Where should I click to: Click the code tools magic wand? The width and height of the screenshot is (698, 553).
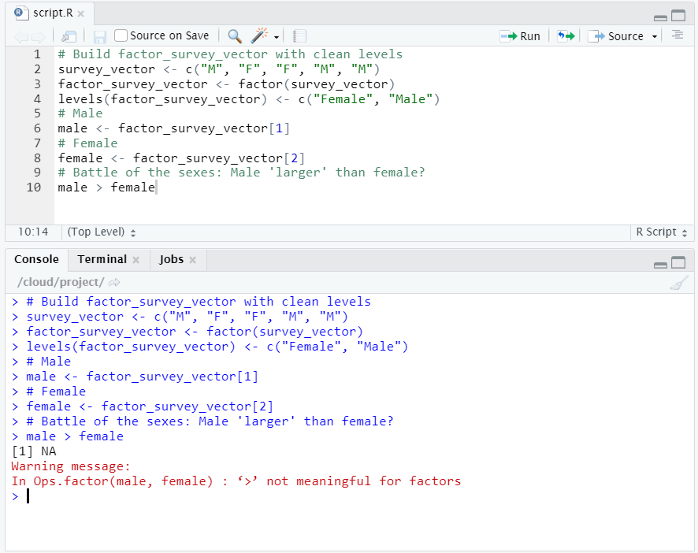point(259,35)
